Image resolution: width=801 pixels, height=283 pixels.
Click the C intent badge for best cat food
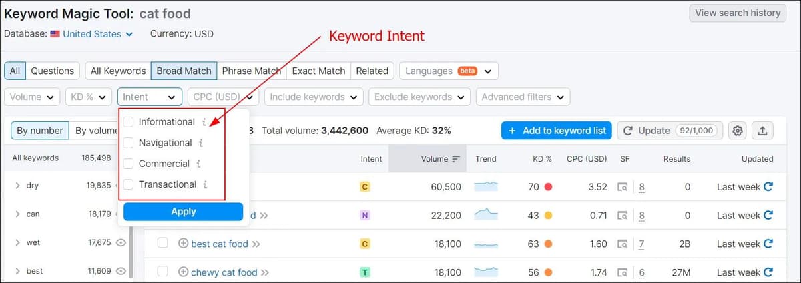pyautogui.click(x=364, y=244)
